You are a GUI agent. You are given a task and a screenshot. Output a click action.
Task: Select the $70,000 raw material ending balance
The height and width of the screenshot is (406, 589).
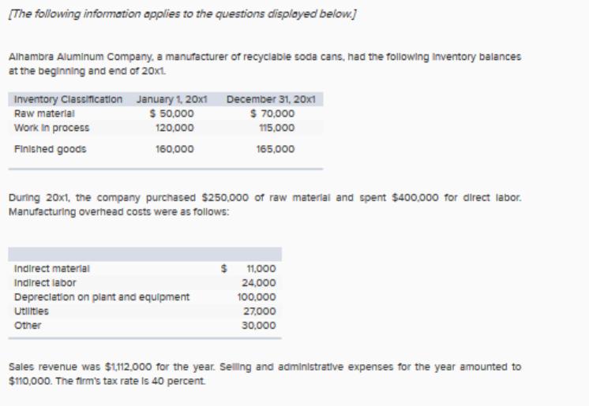click(x=272, y=114)
